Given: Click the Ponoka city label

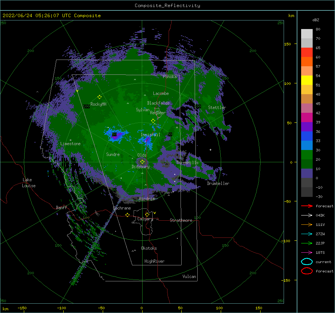Looking at the screenshot, I should click(x=170, y=77).
